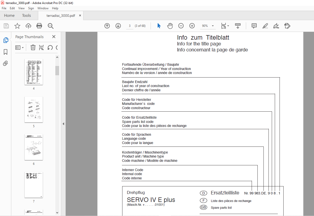Click the 'Drehpflug' label
This screenshot has width=314, height=216.
pyautogui.click(x=136, y=193)
